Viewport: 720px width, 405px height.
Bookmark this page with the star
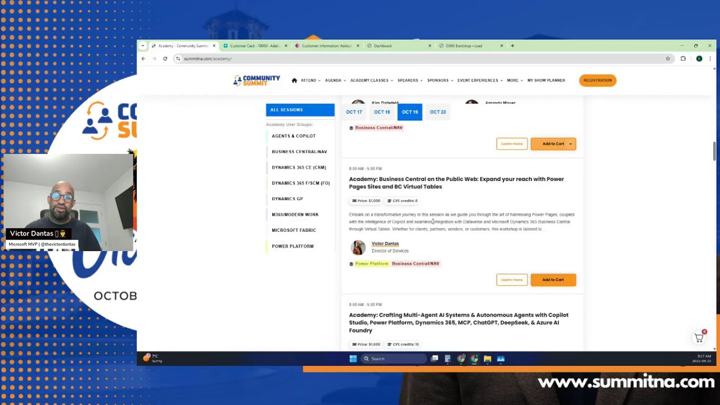point(668,58)
